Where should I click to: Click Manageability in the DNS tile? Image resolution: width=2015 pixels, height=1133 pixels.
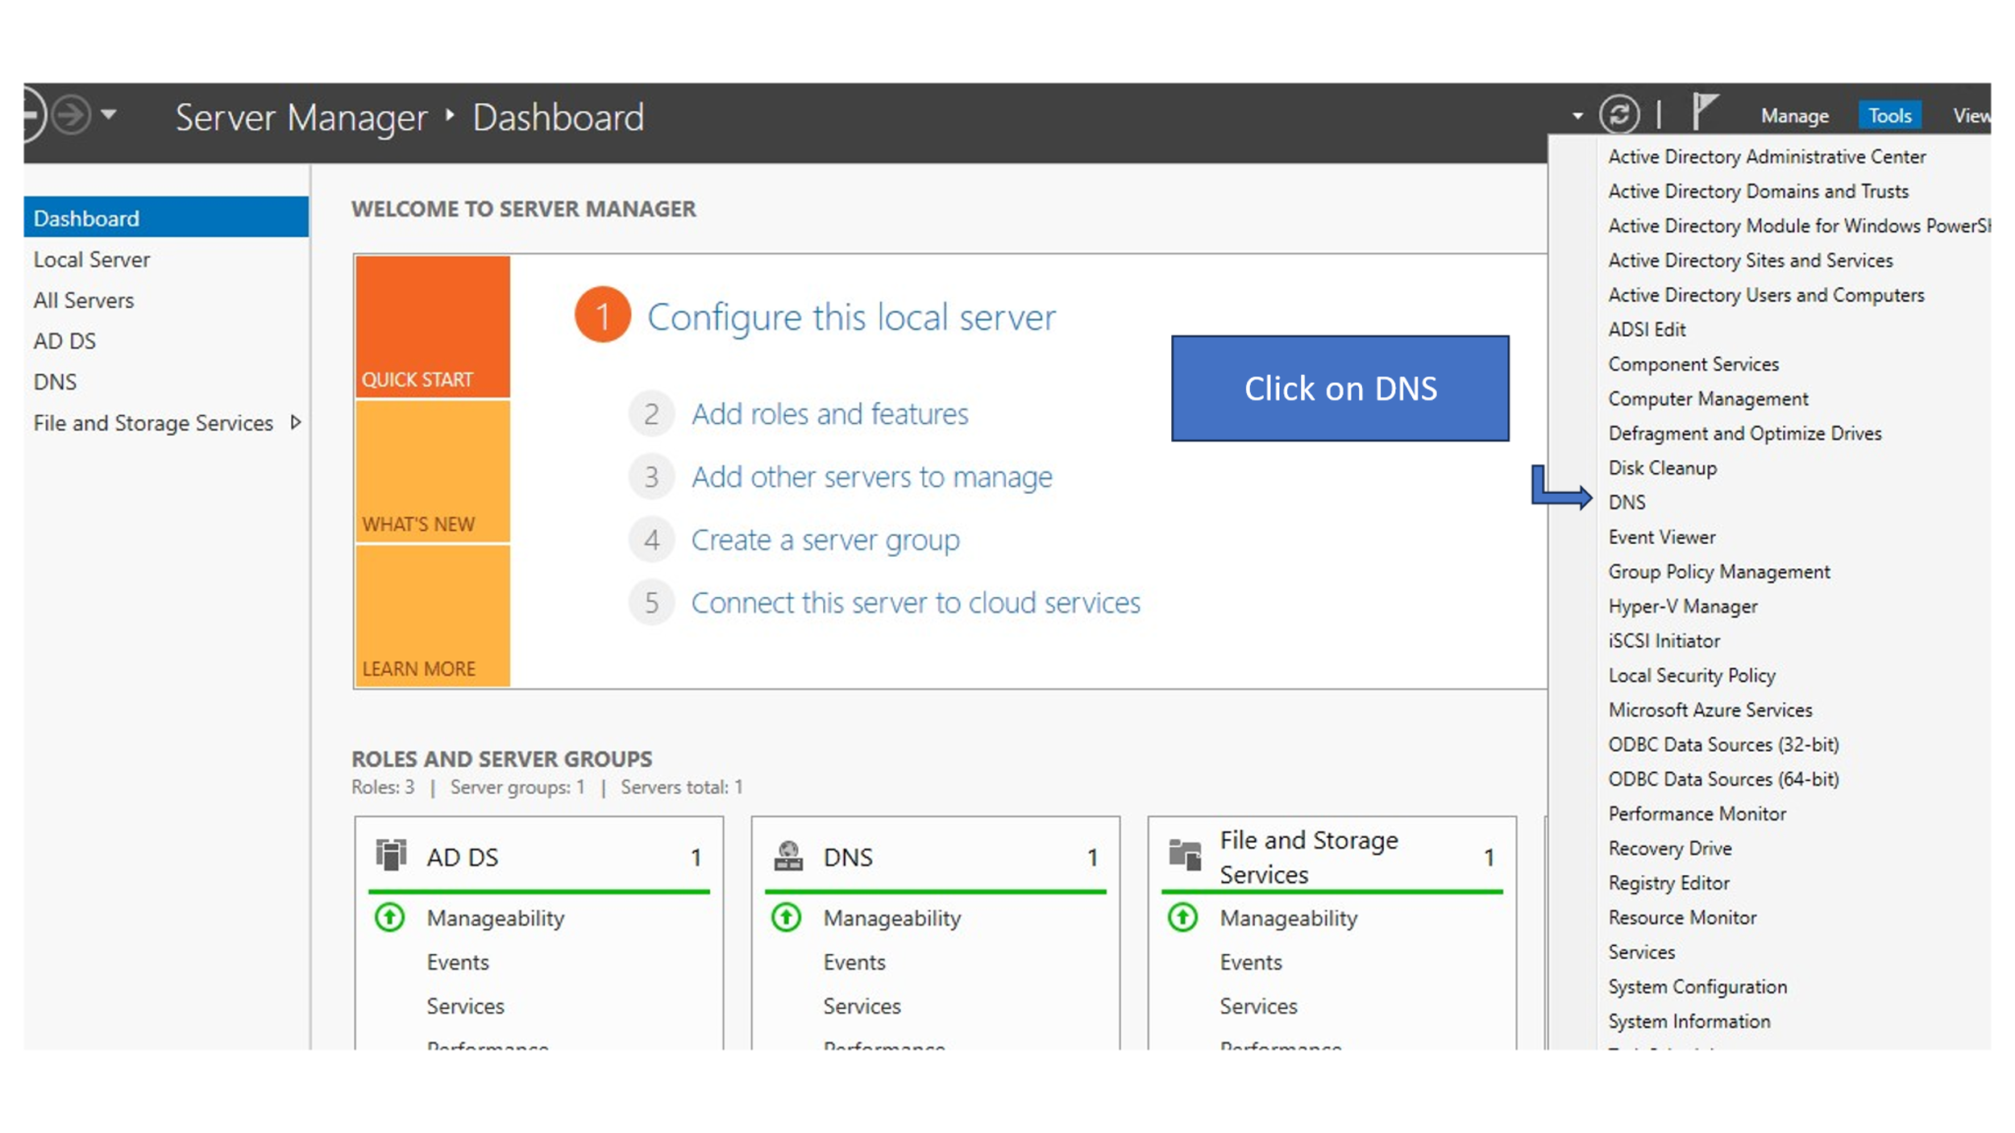(891, 918)
